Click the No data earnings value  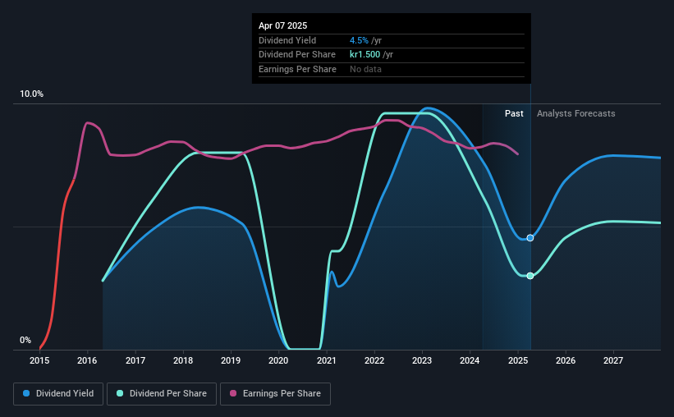coord(365,69)
